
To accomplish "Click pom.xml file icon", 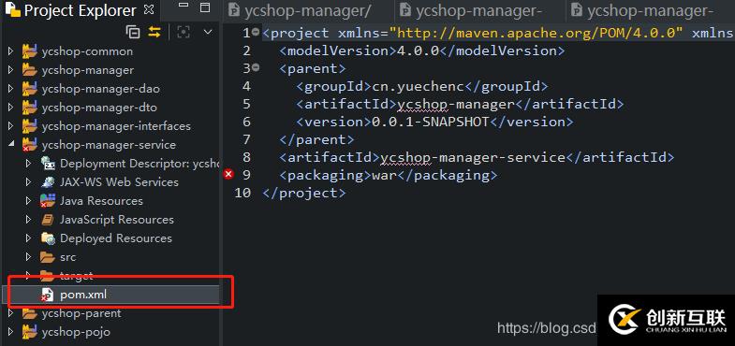I will pyautogui.click(x=47, y=295).
